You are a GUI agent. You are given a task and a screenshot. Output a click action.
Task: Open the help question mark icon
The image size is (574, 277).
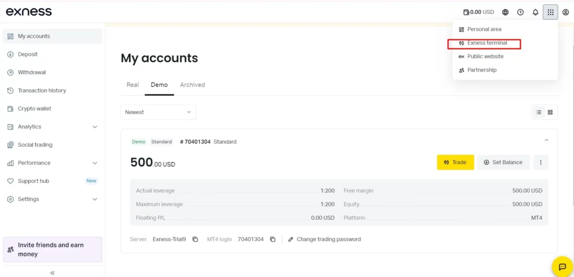(520, 12)
